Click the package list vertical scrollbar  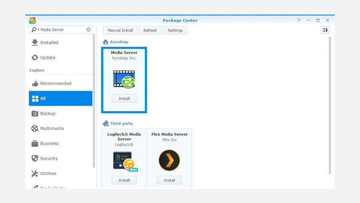[330, 106]
